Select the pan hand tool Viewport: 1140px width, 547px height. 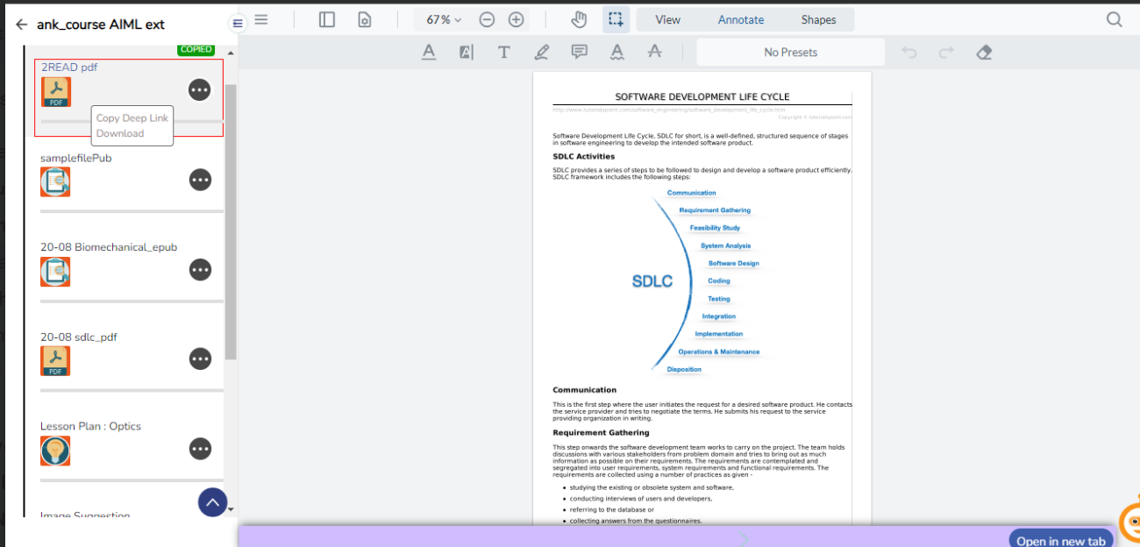coord(579,19)
